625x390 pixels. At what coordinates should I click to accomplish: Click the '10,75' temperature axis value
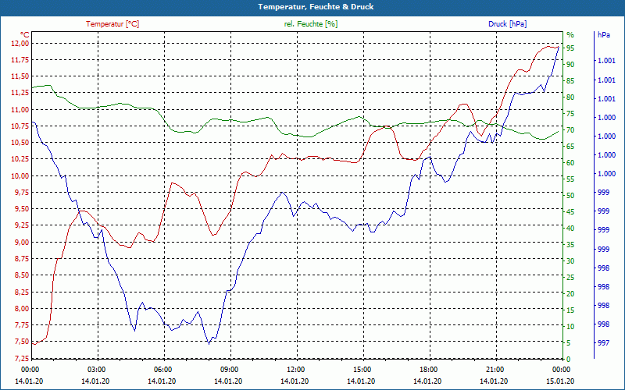pyautogui.click(x=21, y=126)
